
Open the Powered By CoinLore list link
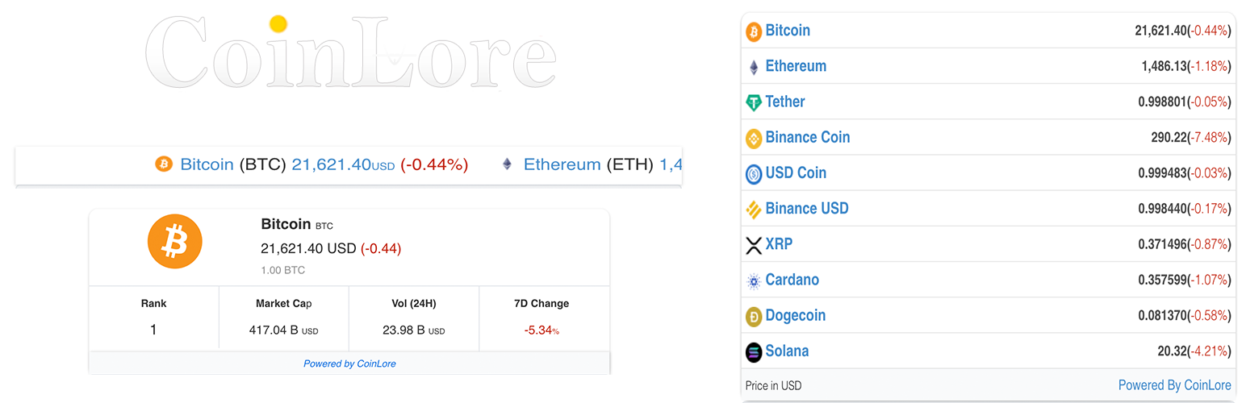point(1174,385)
